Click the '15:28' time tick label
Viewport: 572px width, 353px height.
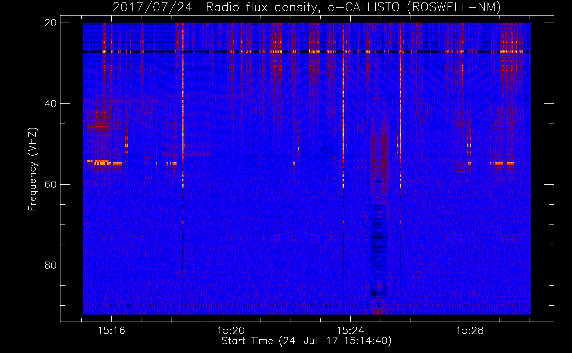pyautogui.click(x=470, y=331)
